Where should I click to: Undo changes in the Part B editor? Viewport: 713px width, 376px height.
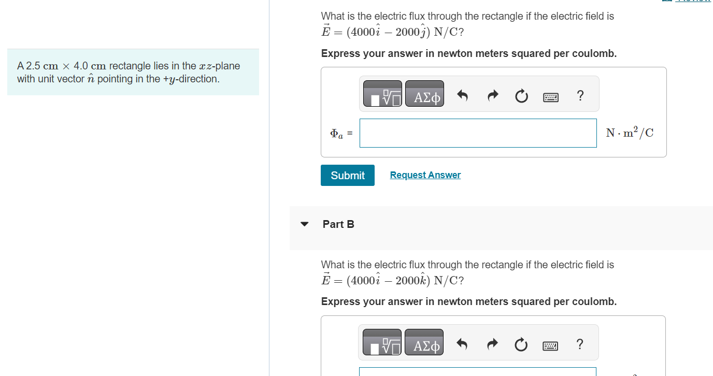[x=462, y=343]
